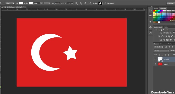
Task: Open the Stroke color picker
Action: click(x=31, y=3)
